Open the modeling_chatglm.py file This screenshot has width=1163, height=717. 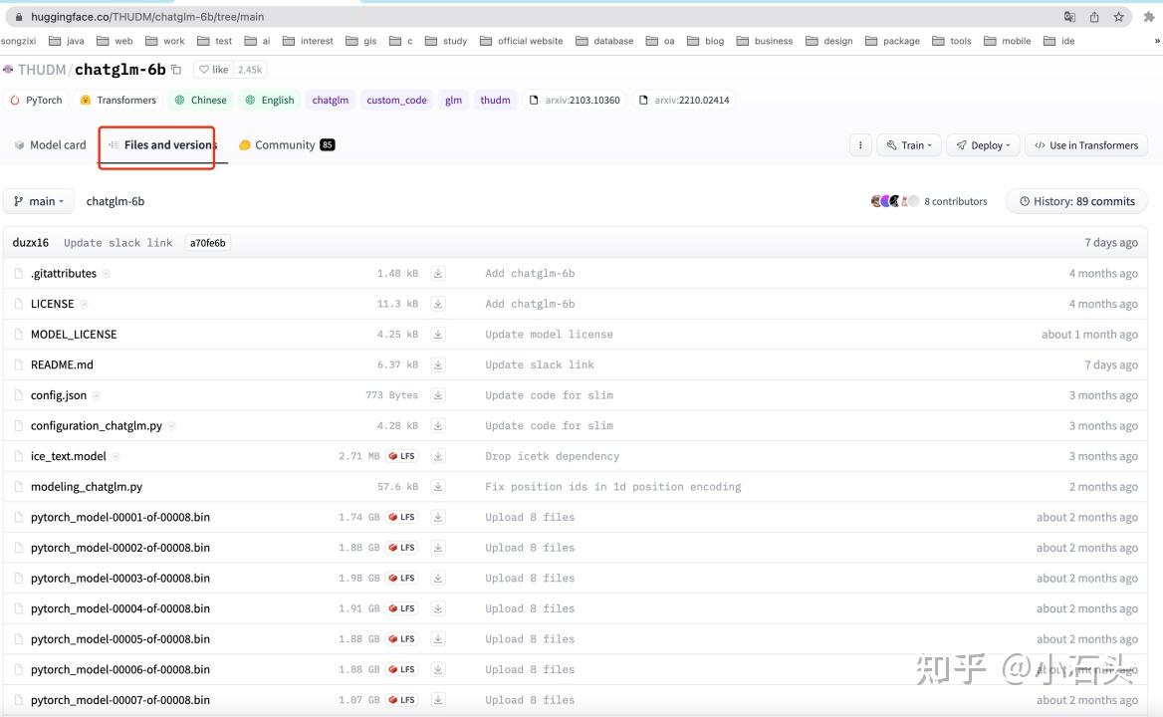[x=86, y=486]
